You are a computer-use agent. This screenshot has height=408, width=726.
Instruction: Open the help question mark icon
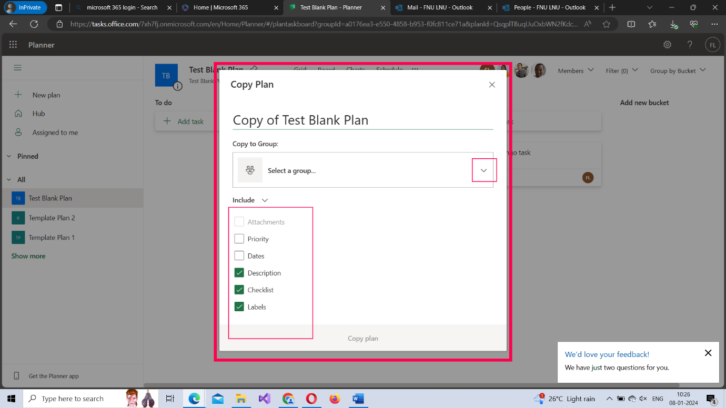coord(690,45)
